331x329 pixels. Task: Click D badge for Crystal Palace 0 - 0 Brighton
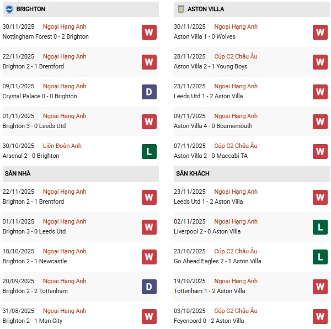tap(148, 92)
